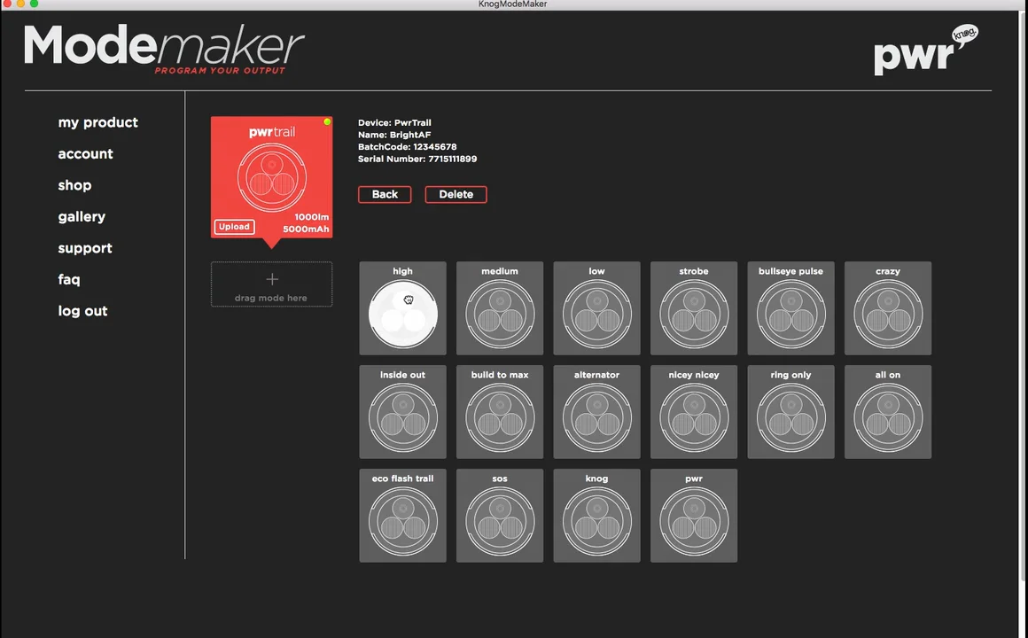Select the low mode tile
The width and height of the screenshot is (1028, 638).
[x=596, y=308]
